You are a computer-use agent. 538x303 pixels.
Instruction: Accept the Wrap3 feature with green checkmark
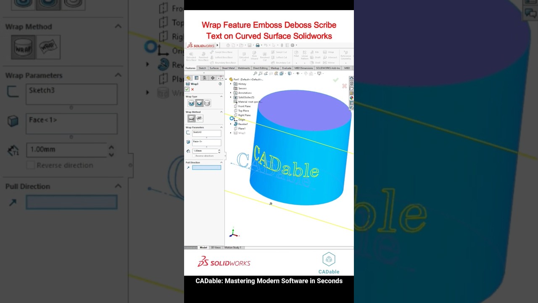187,89
